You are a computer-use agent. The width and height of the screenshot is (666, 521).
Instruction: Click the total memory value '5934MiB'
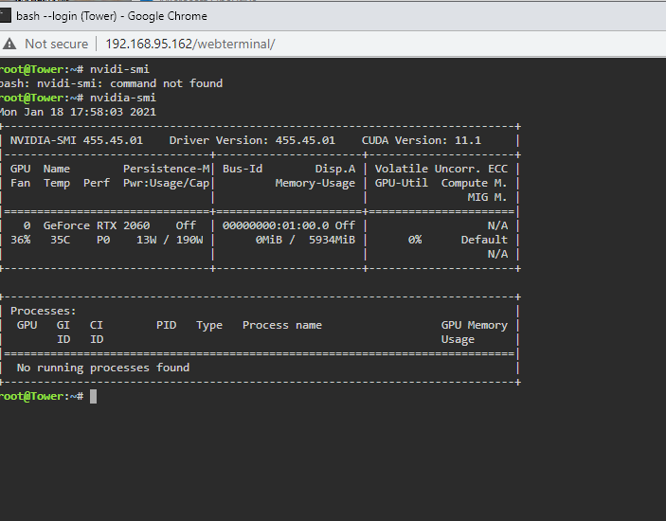pos(332,240)
